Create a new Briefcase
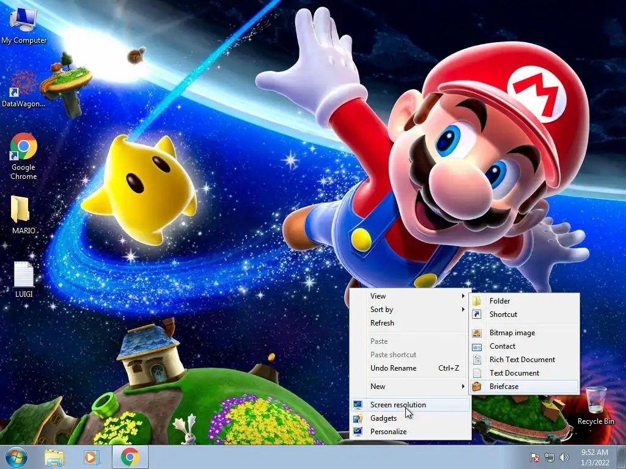The width and height of the screenshot is (626, 469). pyautogui.click(x=524, y=387)
